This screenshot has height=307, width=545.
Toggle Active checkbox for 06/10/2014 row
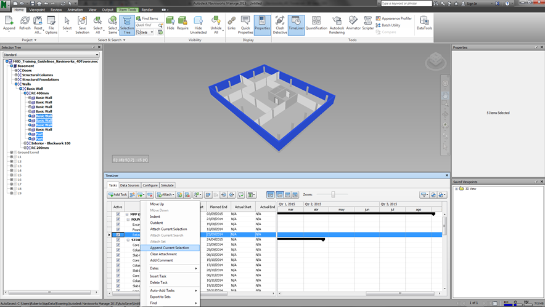pyautogui.click(x=118, y=255)
